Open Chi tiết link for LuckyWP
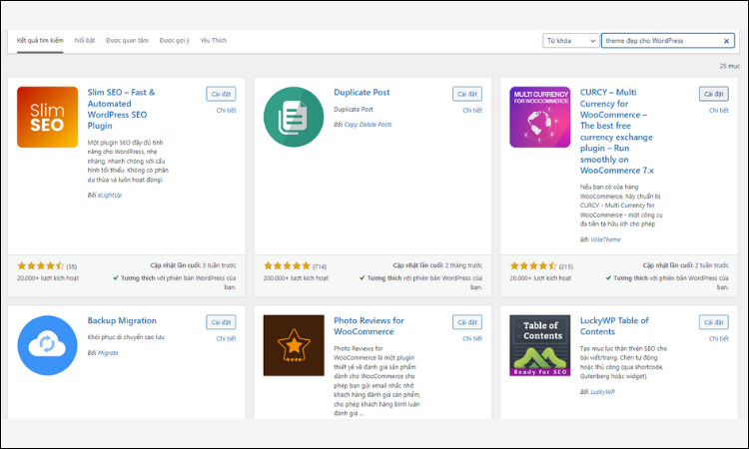 pos(718,339)
